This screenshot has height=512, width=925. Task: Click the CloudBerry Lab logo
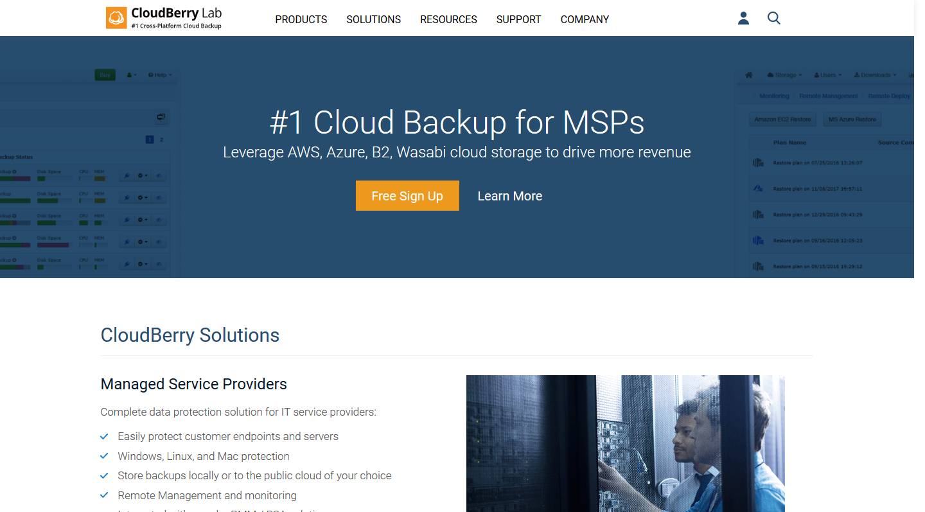pos(164,18)
